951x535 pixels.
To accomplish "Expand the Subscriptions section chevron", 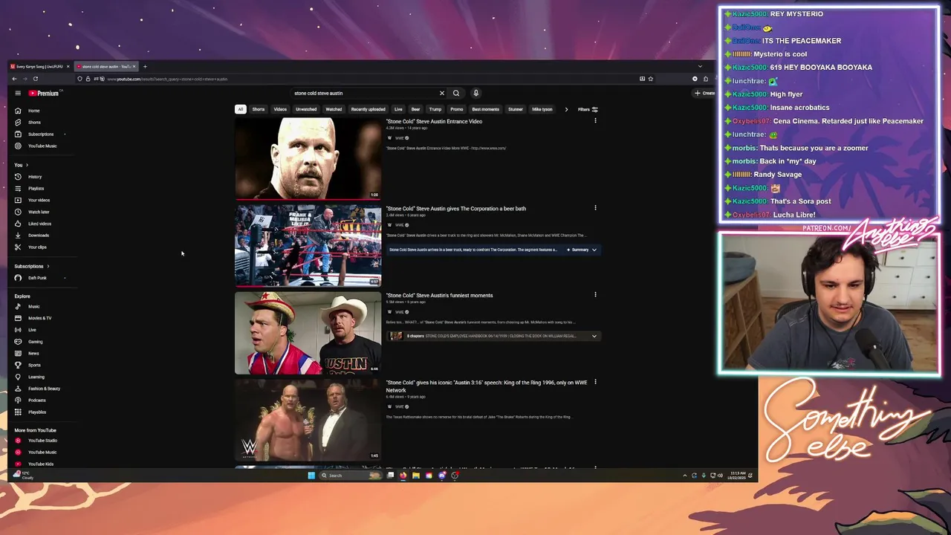I will (x=48, y=266).
